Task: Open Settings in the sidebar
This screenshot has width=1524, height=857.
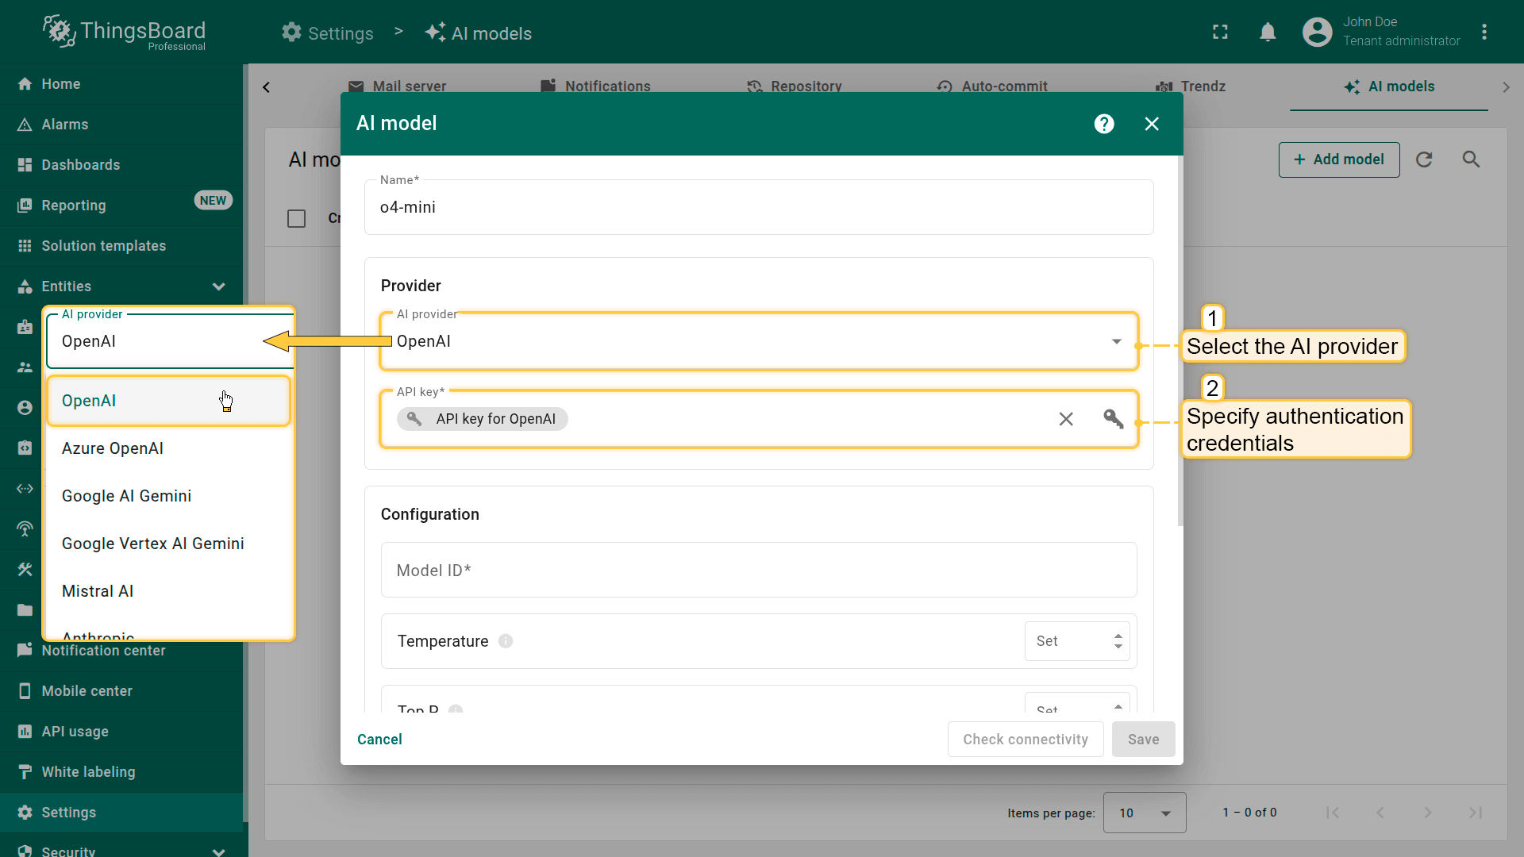Action: (x=121, y=813)
